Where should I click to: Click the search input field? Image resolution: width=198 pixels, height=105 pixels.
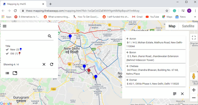tap(26, 37)
